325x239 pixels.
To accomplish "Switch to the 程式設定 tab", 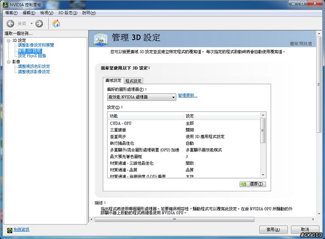I will 133,81.
